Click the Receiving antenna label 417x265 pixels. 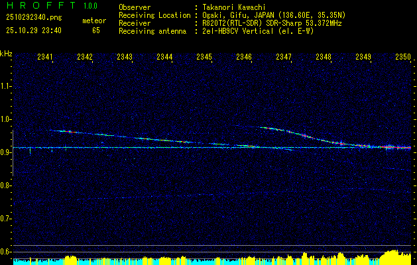152,31
